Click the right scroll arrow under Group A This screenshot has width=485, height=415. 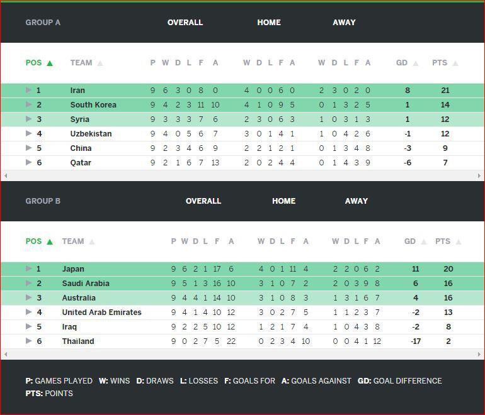pyautogui.click(x=480, y=176)
